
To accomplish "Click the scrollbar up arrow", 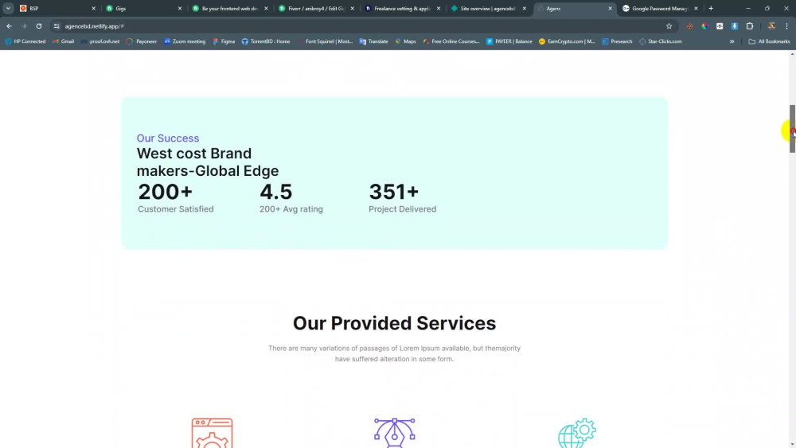I will coord(792,53).
